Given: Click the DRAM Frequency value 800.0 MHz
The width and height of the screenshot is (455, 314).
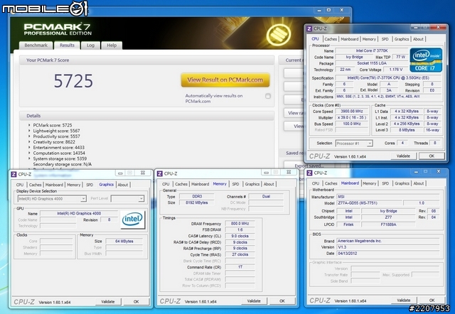Looking at the screenshot, I should click(x=240, y=224).
